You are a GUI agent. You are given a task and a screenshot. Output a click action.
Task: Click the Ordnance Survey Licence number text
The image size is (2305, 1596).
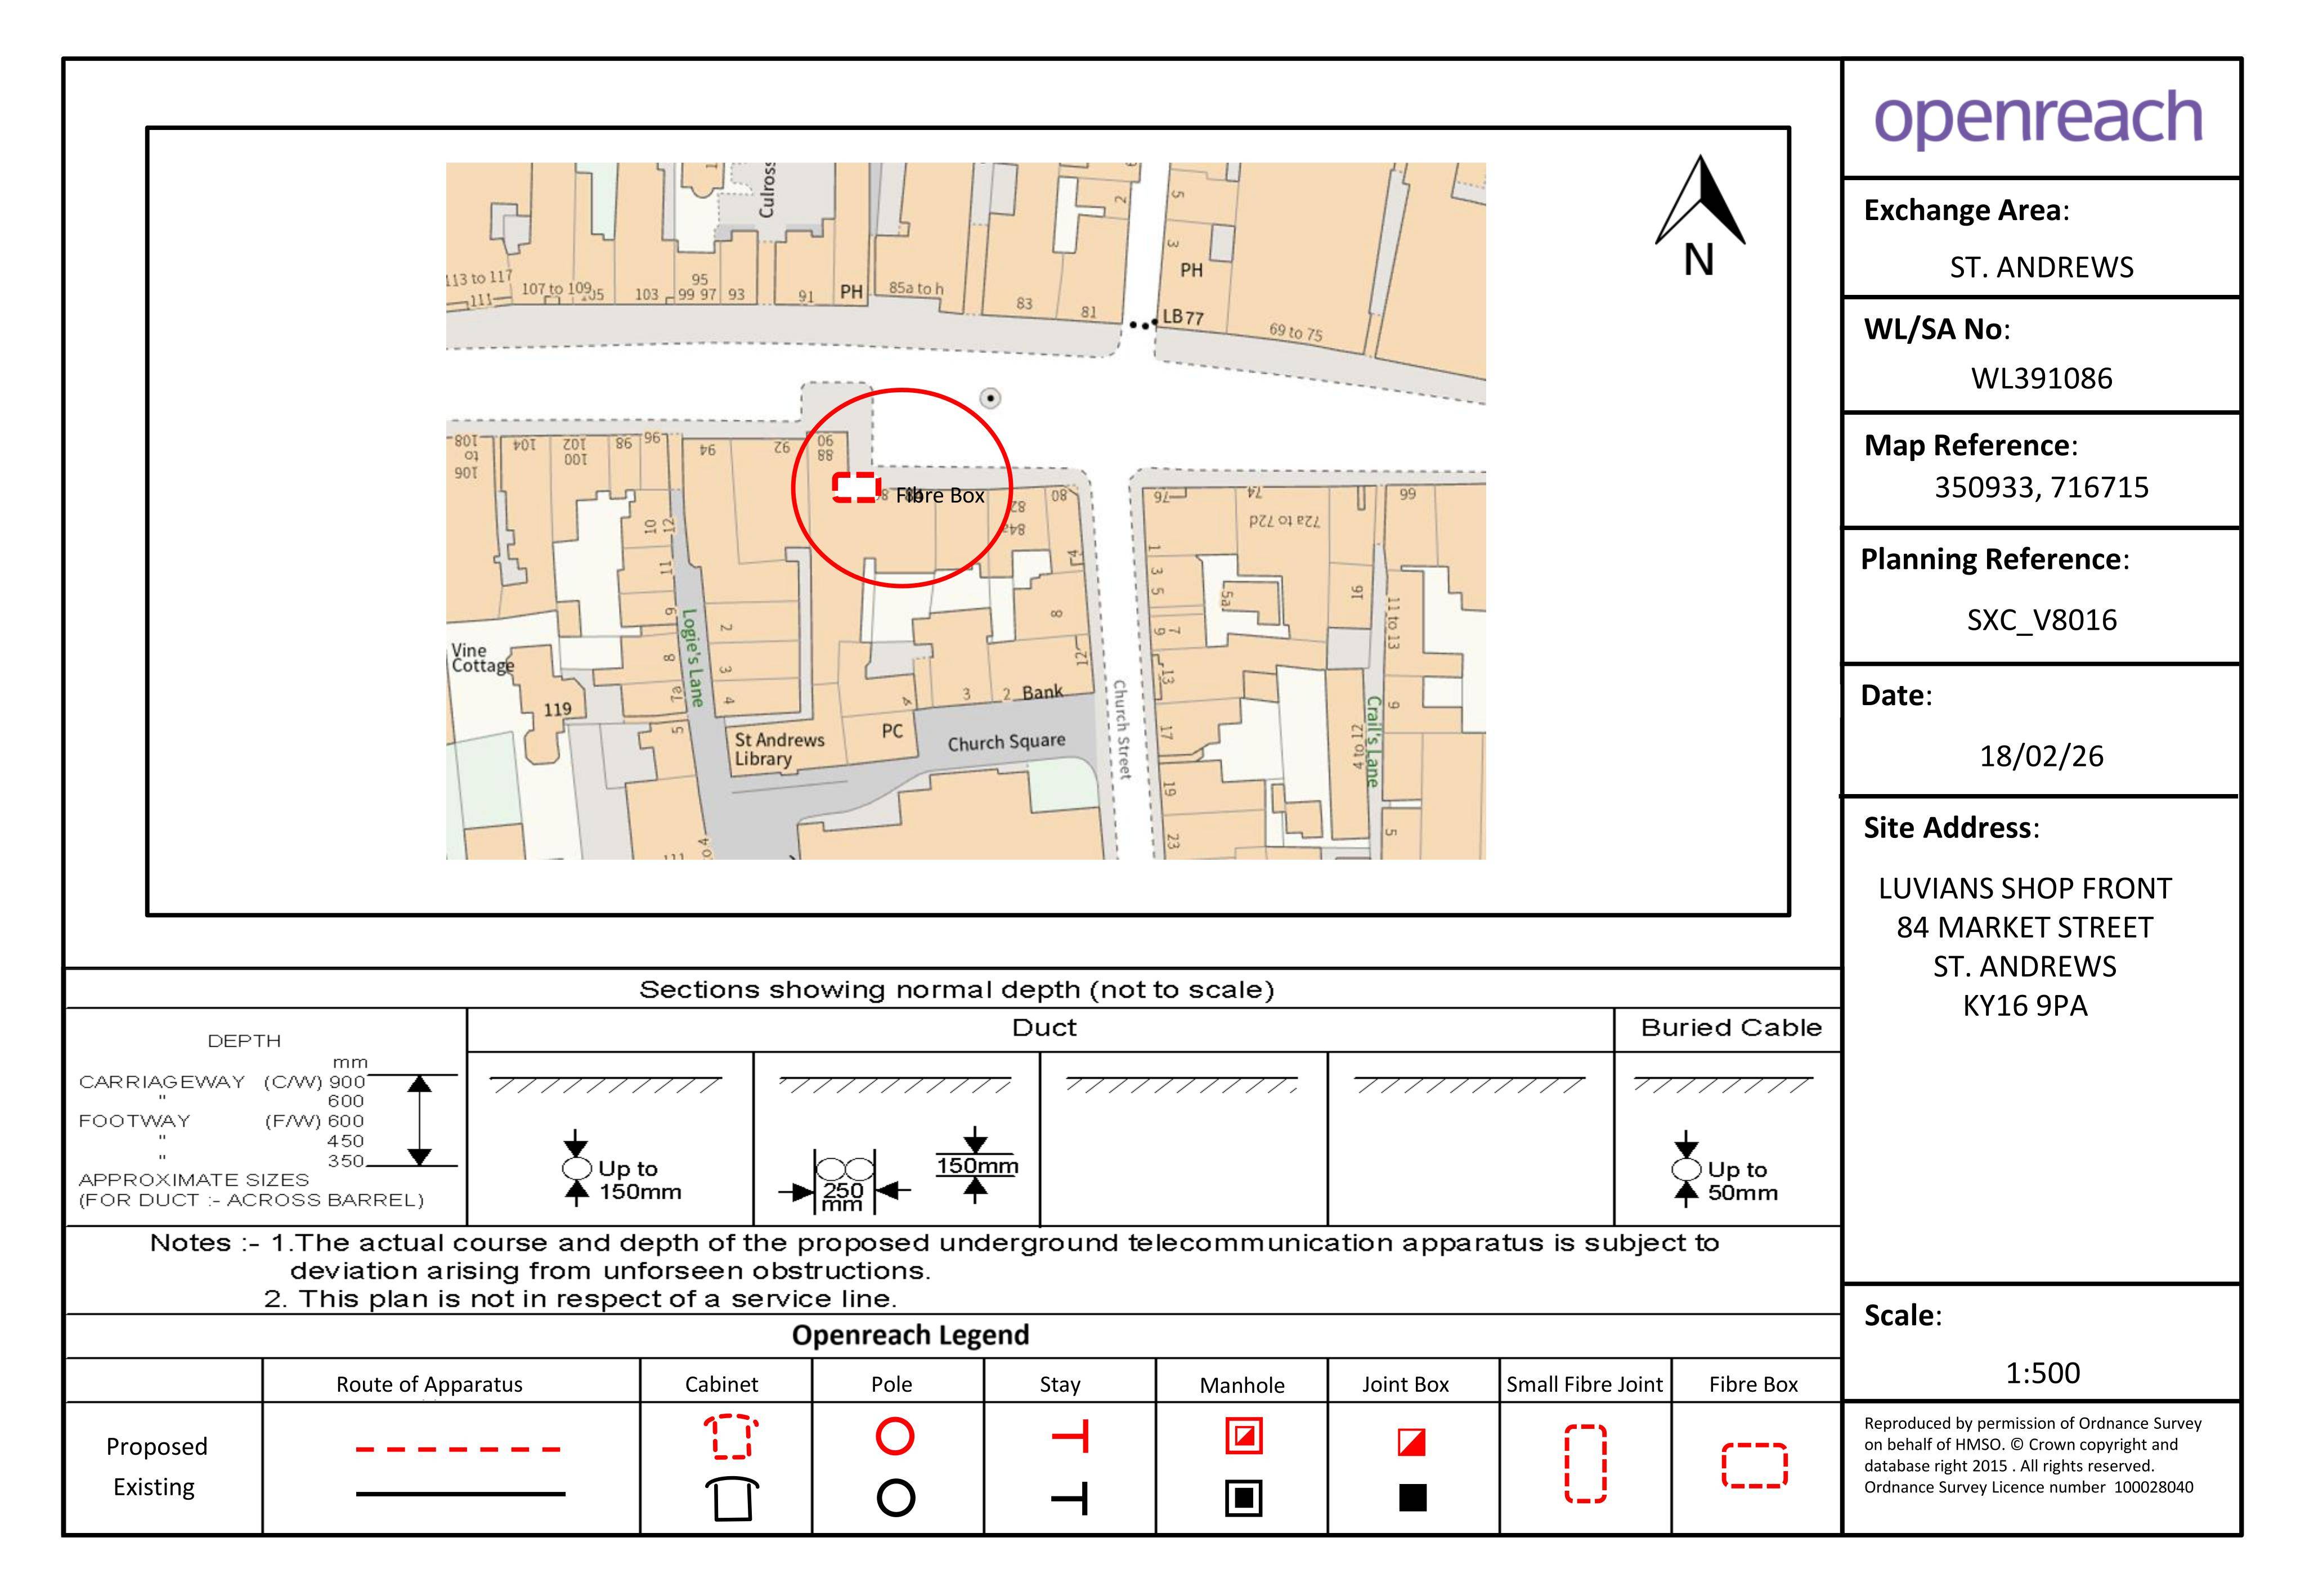(x=2028, y=1487)
